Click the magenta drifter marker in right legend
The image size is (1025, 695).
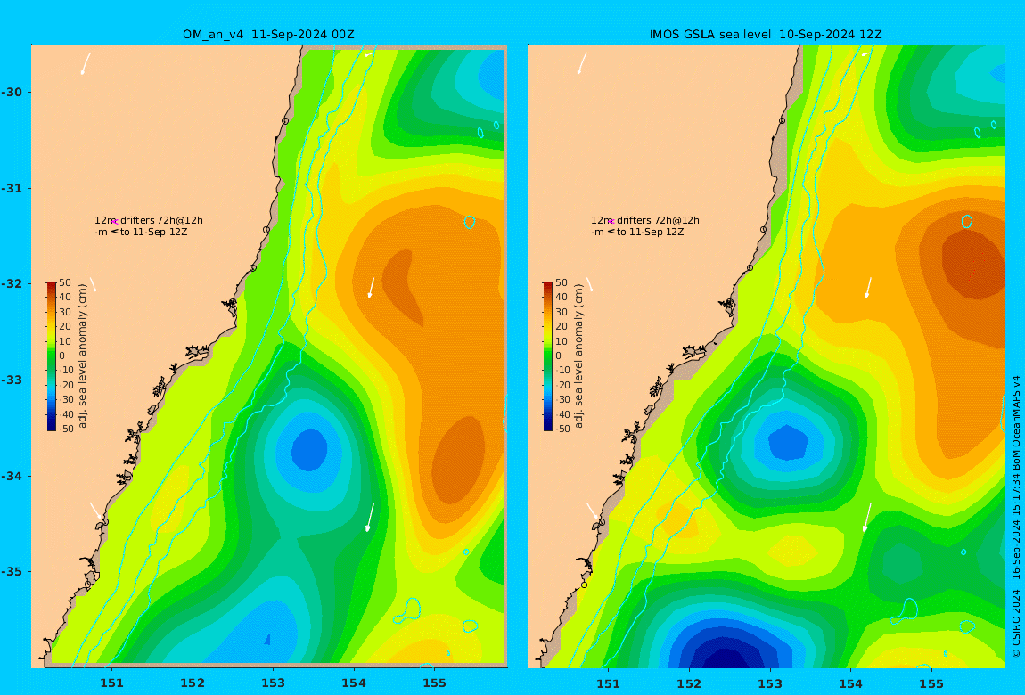point(611,222)
